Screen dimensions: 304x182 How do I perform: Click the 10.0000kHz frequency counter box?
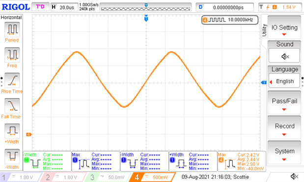230,20
